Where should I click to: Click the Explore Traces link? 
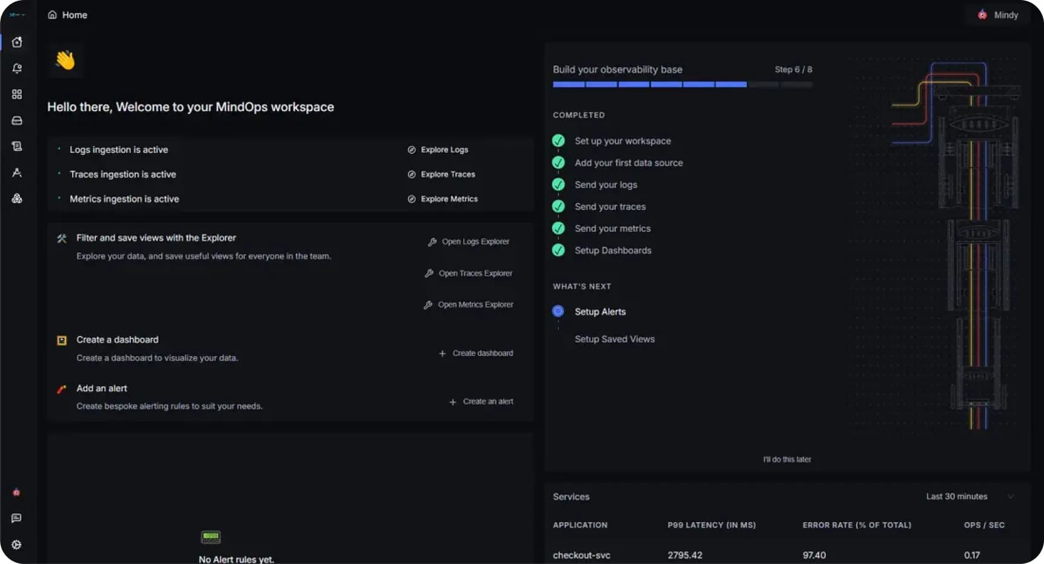(x=448, y=174)
